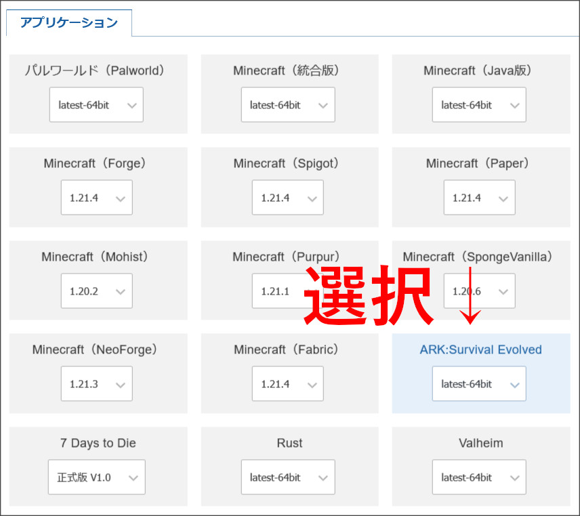Open the Valheim version dropdown
The image size is (580, 516).
(479, 477)
